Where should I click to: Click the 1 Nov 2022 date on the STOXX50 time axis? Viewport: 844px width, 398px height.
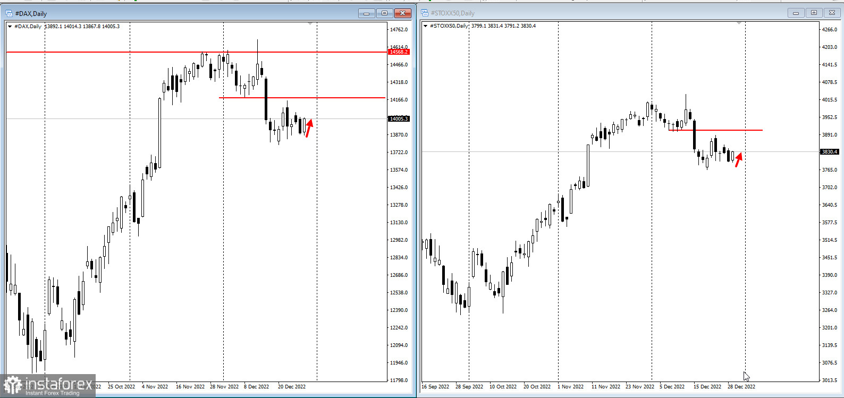(570, 387)
